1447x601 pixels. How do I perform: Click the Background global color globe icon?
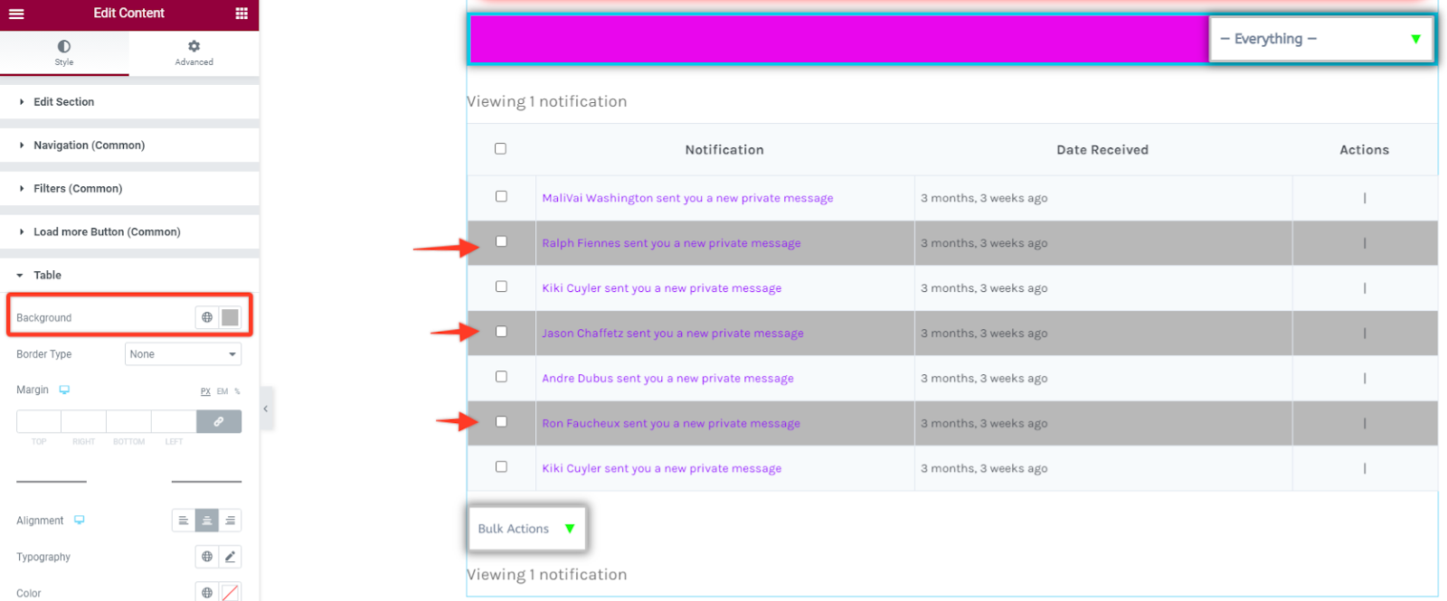tap(207, 317)
